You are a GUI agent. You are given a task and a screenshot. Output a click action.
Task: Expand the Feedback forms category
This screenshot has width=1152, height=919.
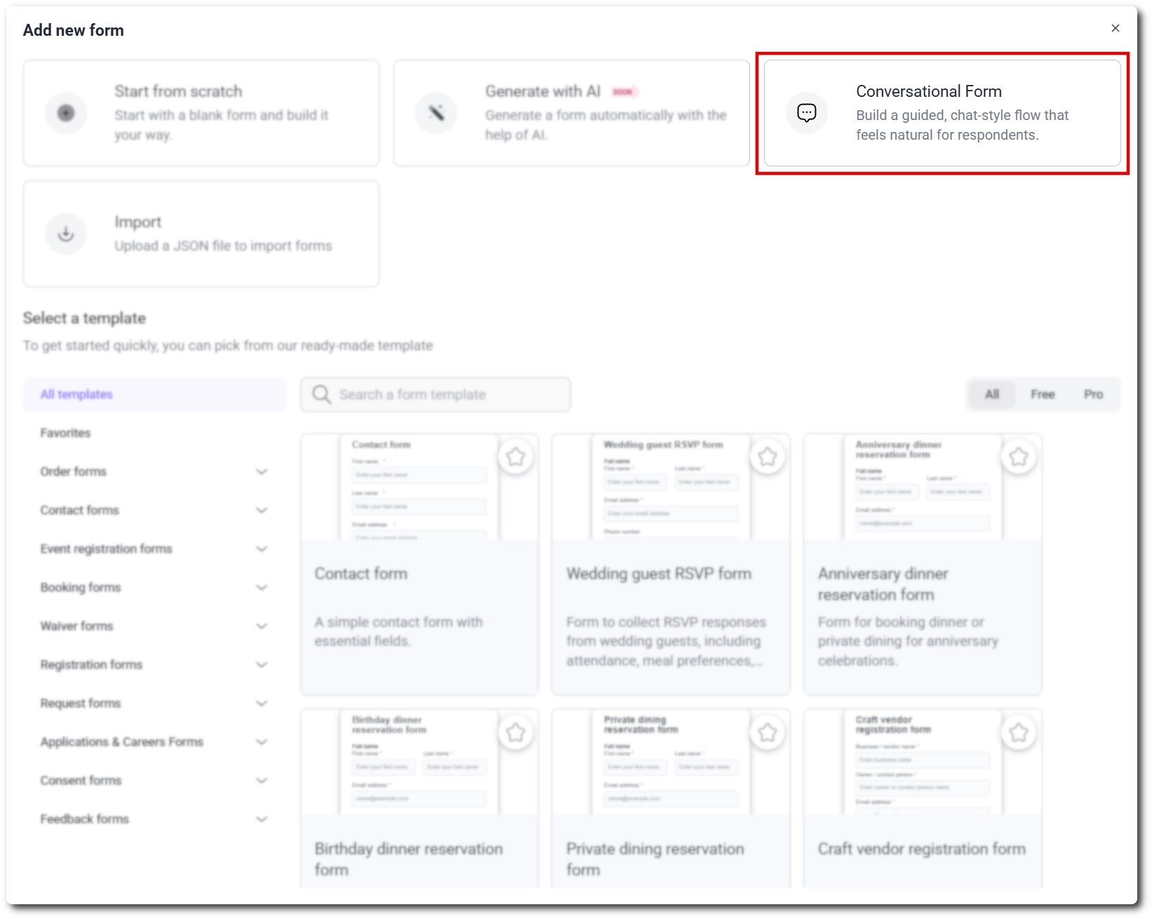pyautogui.click(x=262, y=819)
